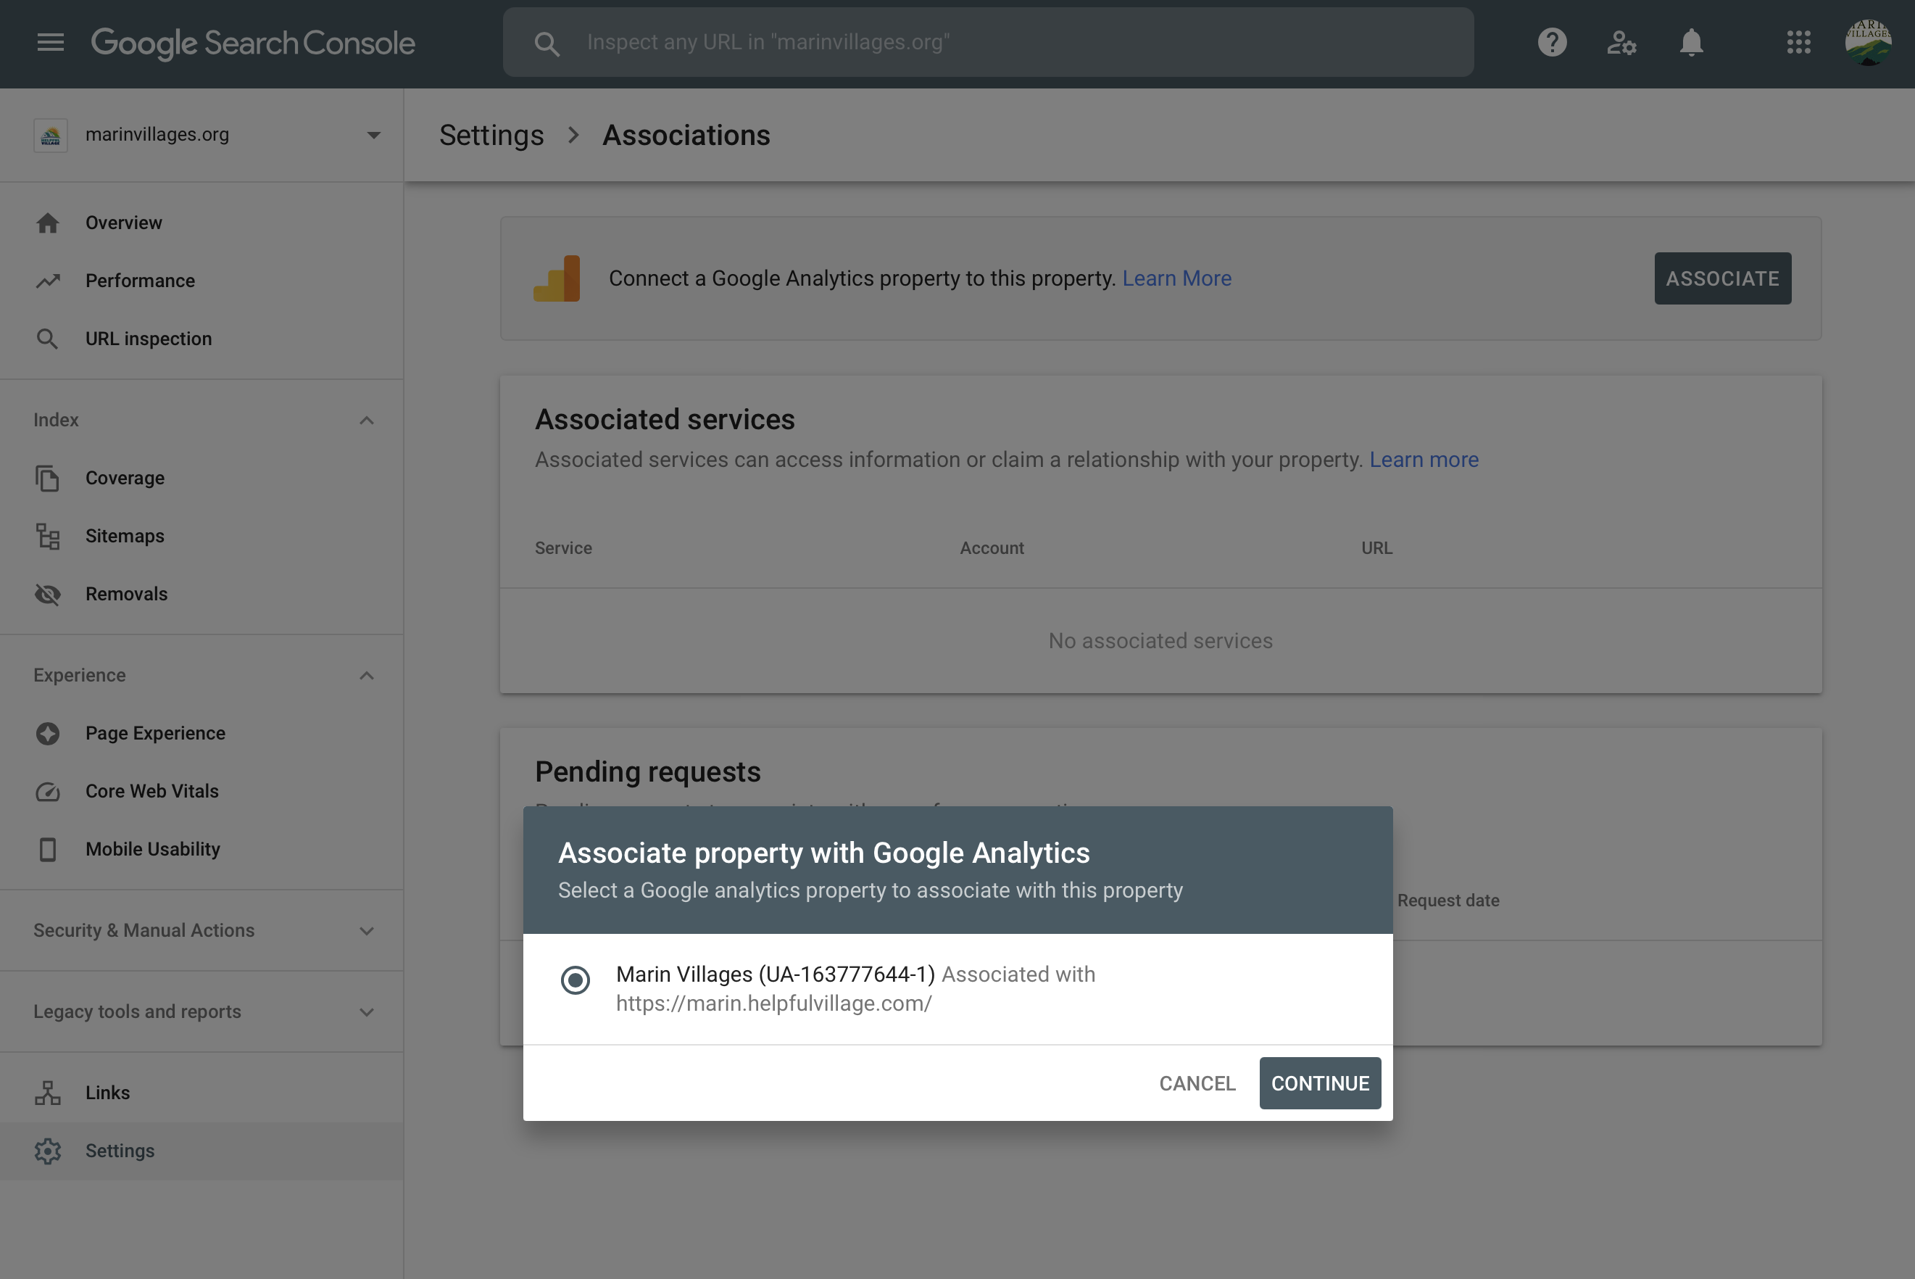The width and height of the screenshot is (1915, 1279).
Task: Click the Google Analytics bar chart logo
Action: pyautogui.click(x=557, y=278)
